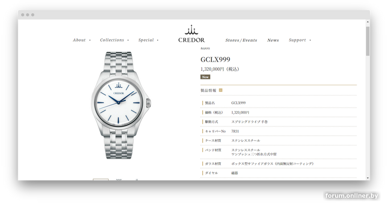388x206 pixels.
Task: Click the New badge label
Action: point(205,77)
